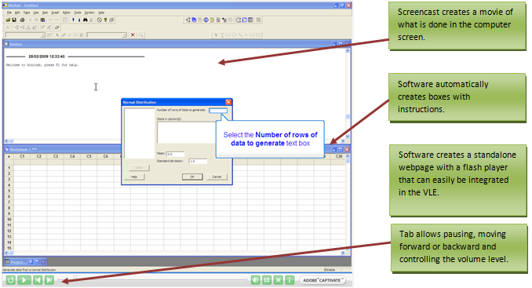This screenshot has width=532, height=288.
Task: Toggle audio with the Captivate speaker button
Action: pyautogui.click(x=256, y=280)
